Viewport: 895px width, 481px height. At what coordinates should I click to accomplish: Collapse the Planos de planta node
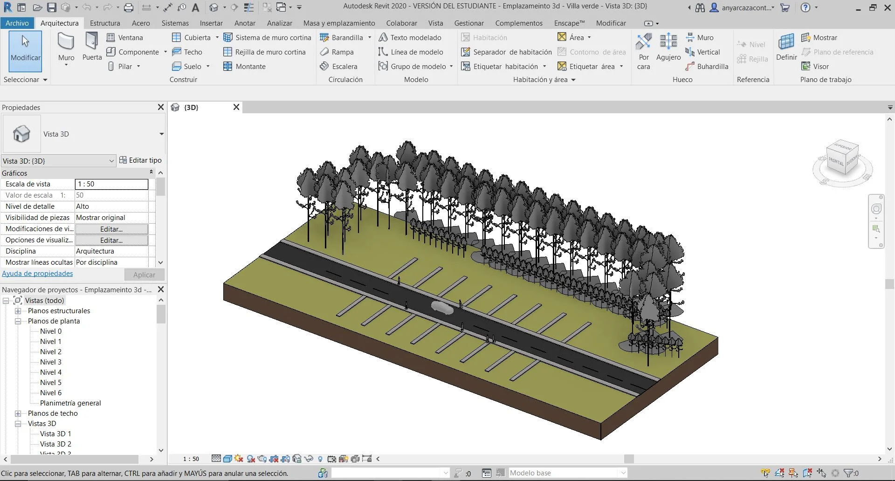18,321
